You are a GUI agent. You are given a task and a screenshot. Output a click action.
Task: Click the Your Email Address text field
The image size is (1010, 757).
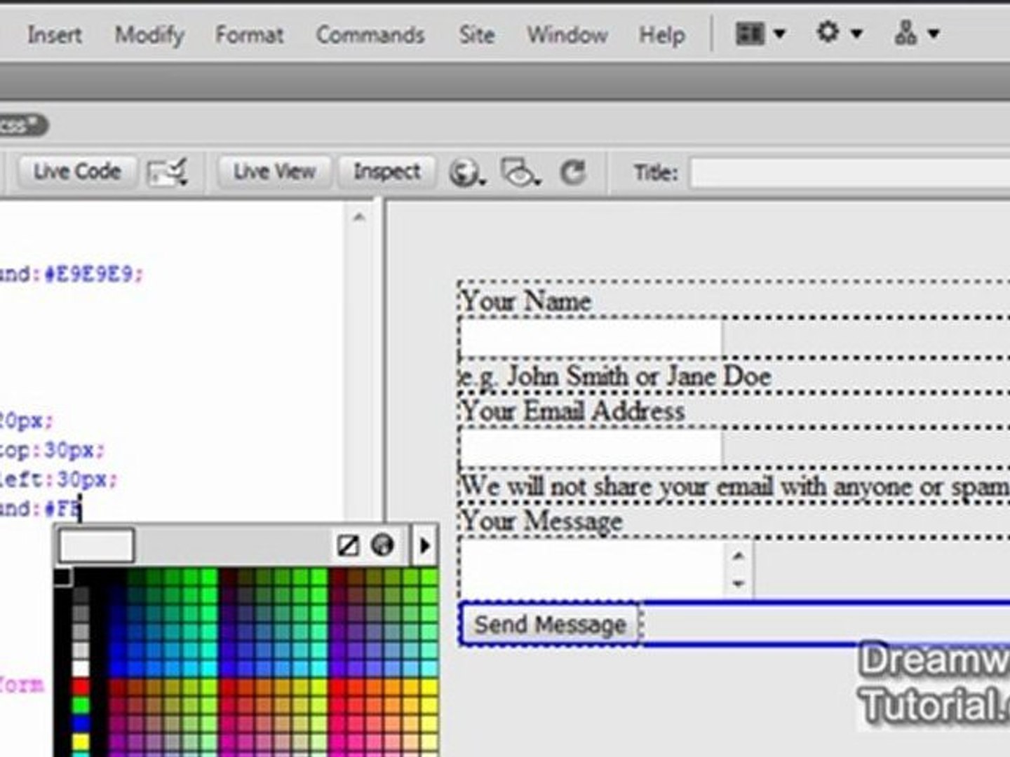click(x=591, y=446)
